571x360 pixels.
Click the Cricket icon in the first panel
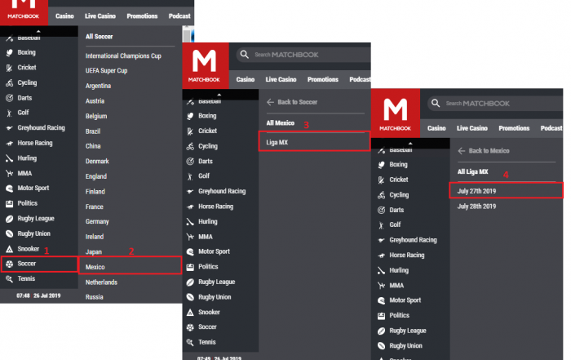[10, 68]
